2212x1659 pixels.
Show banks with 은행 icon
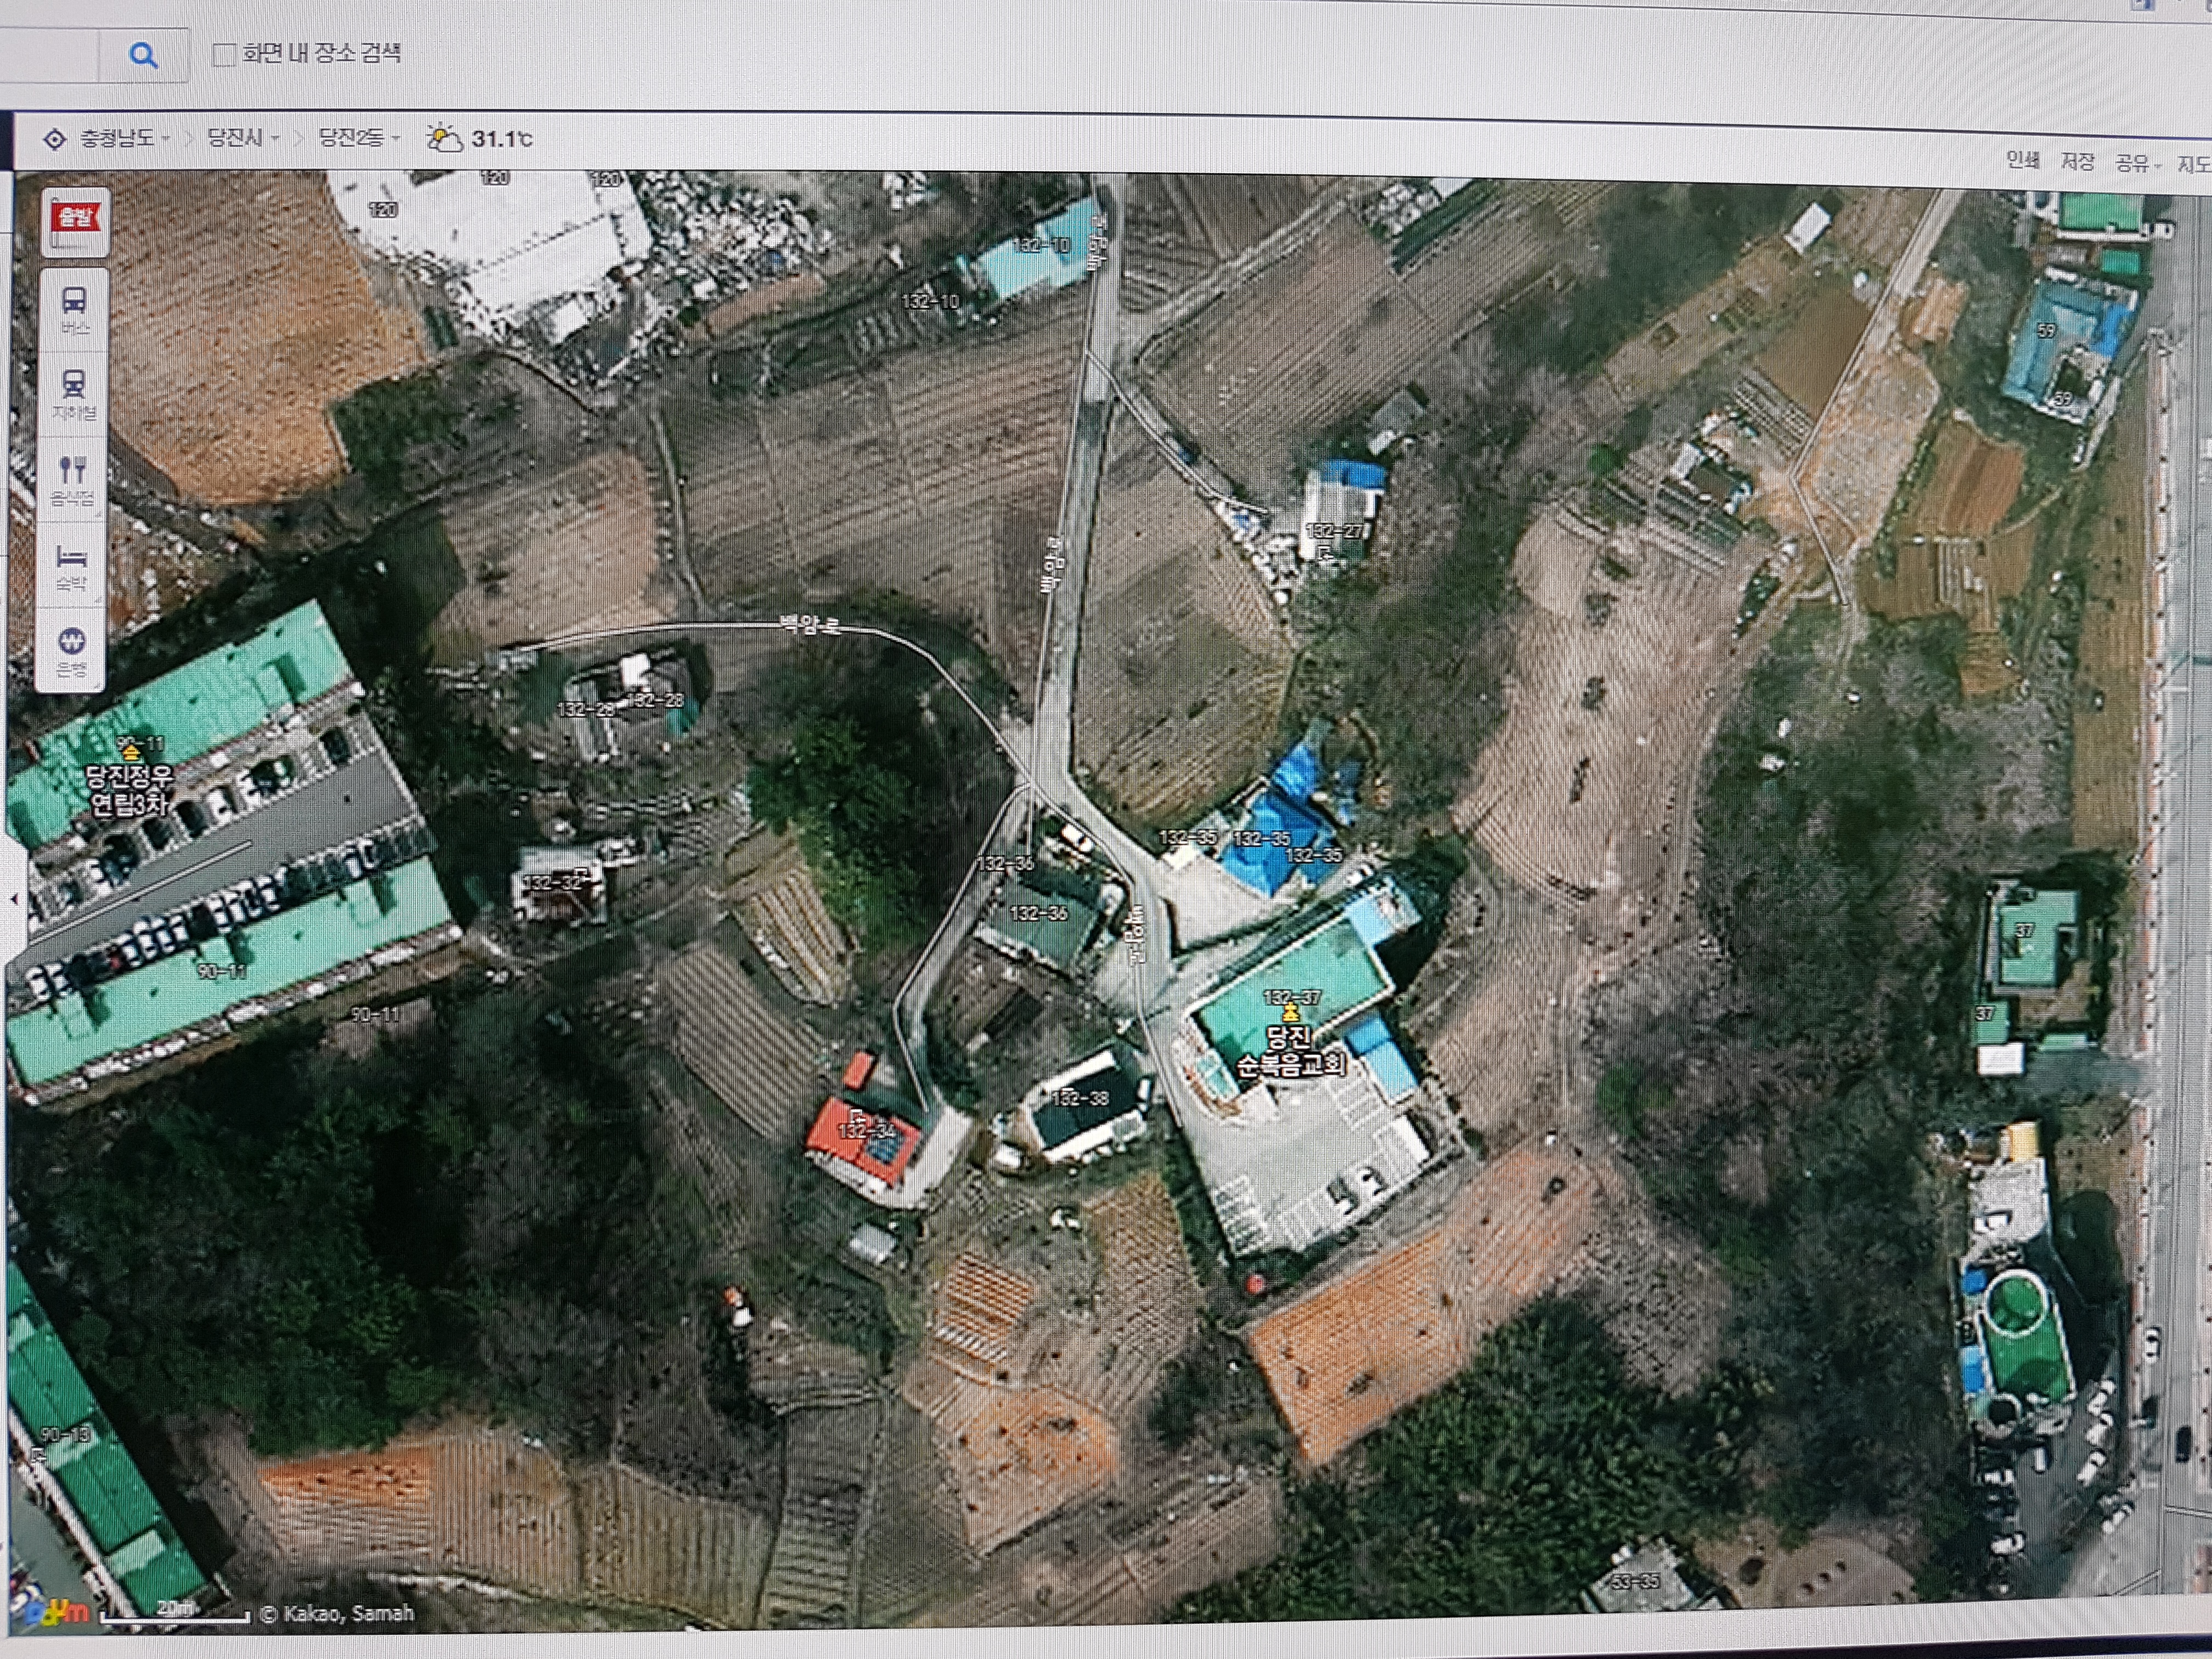pos(71,651)
